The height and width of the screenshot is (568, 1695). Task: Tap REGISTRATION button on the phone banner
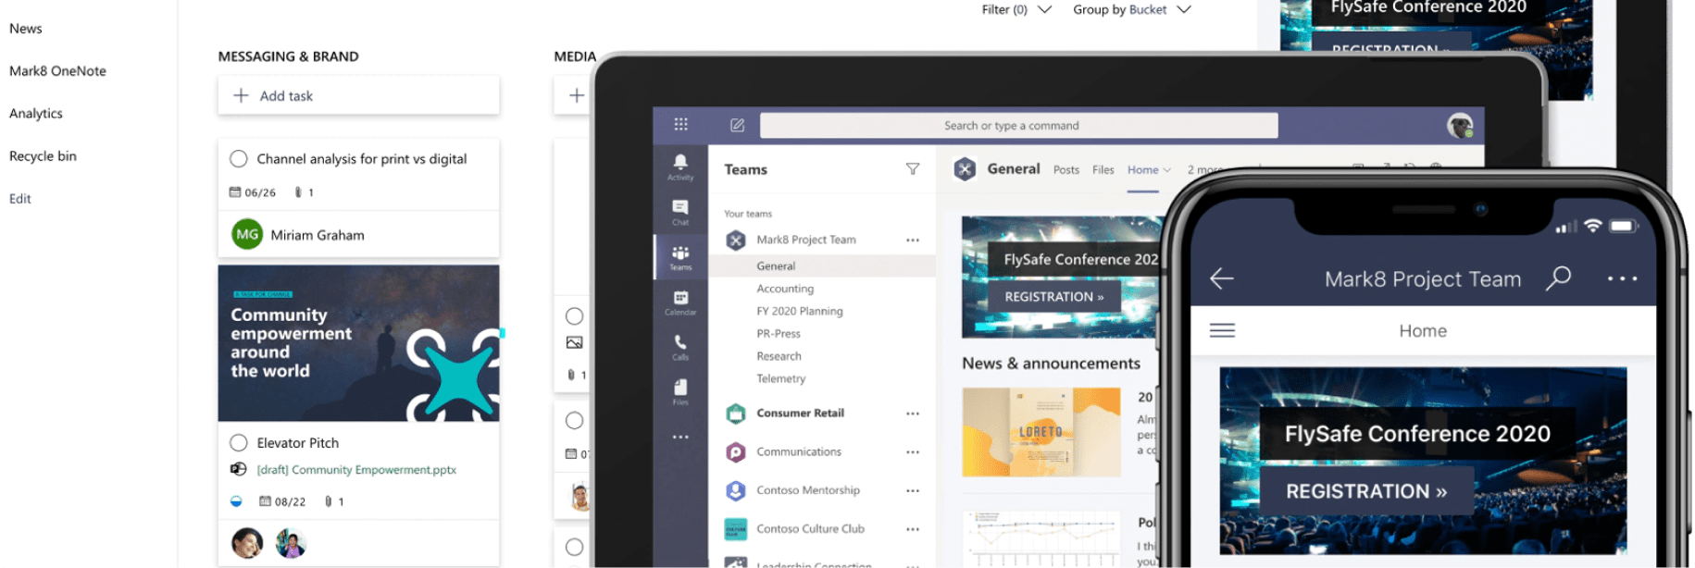coord(1366,491)
